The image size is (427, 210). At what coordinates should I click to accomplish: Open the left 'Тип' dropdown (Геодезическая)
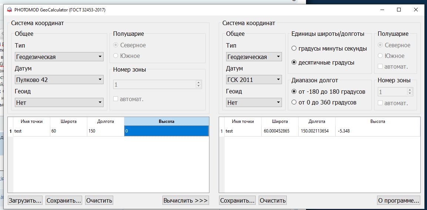point(59,57)
